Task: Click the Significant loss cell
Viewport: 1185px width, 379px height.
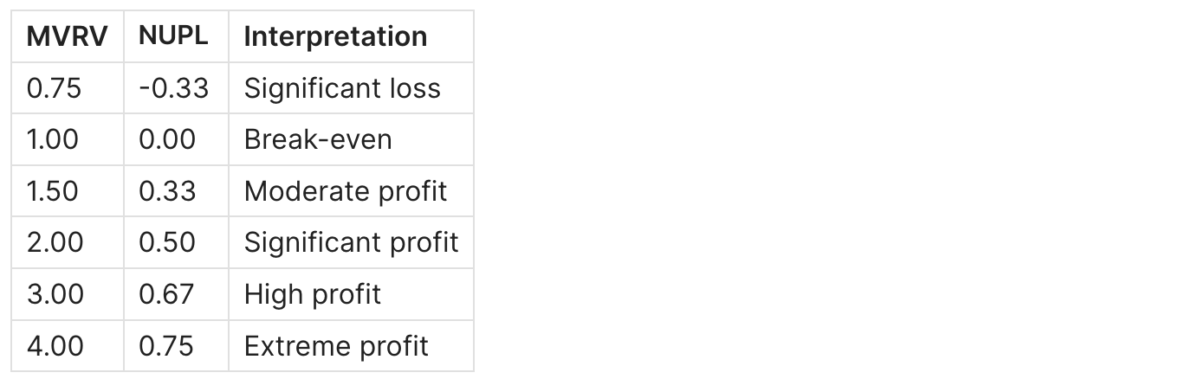Action: tap(342, 88)
